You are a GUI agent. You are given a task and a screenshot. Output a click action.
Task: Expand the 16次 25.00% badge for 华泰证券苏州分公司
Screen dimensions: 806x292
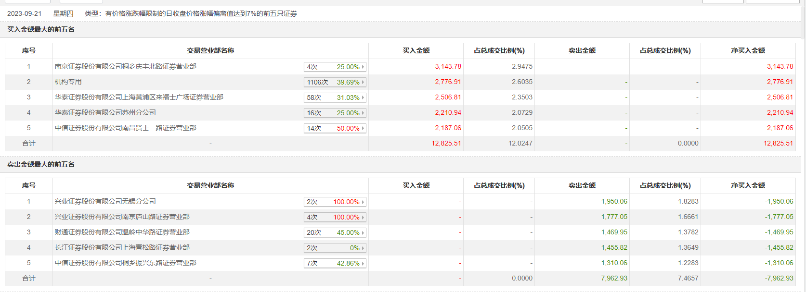pyautogui.click(x=335, y=113)
